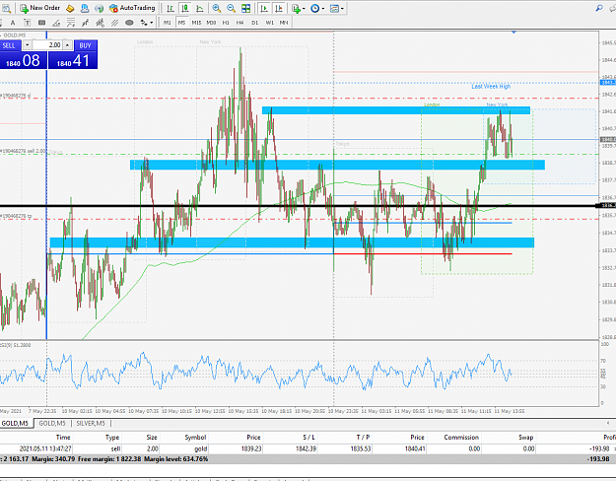Click the BUY one-click trading button
Screen dimensions: 616x481
click(x=85, y=45)
